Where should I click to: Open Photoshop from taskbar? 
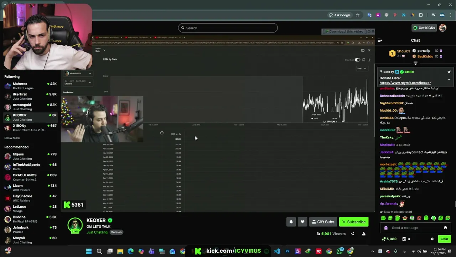(287, 251)
